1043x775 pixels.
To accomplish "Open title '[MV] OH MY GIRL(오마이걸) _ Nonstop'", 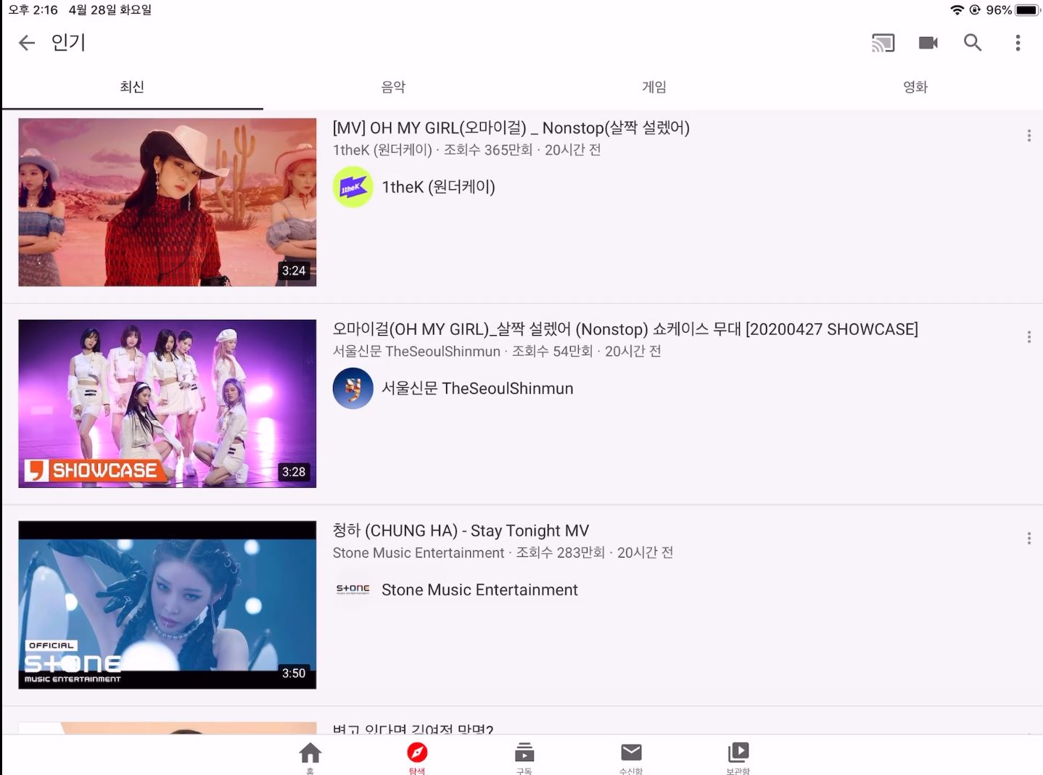I will click(x=511, y=128).
